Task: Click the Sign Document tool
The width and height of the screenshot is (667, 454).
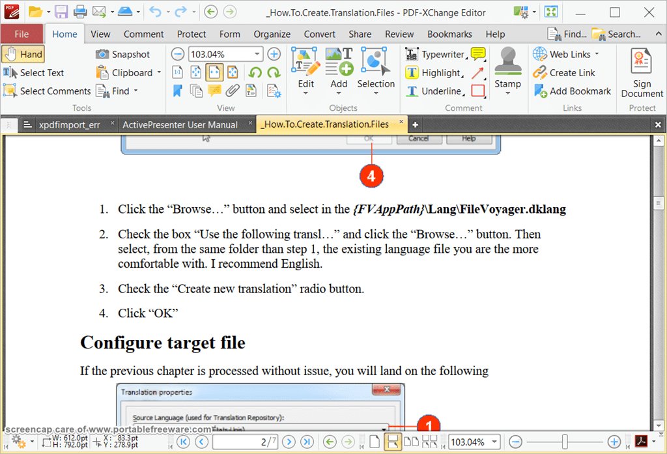Action: 642,72
